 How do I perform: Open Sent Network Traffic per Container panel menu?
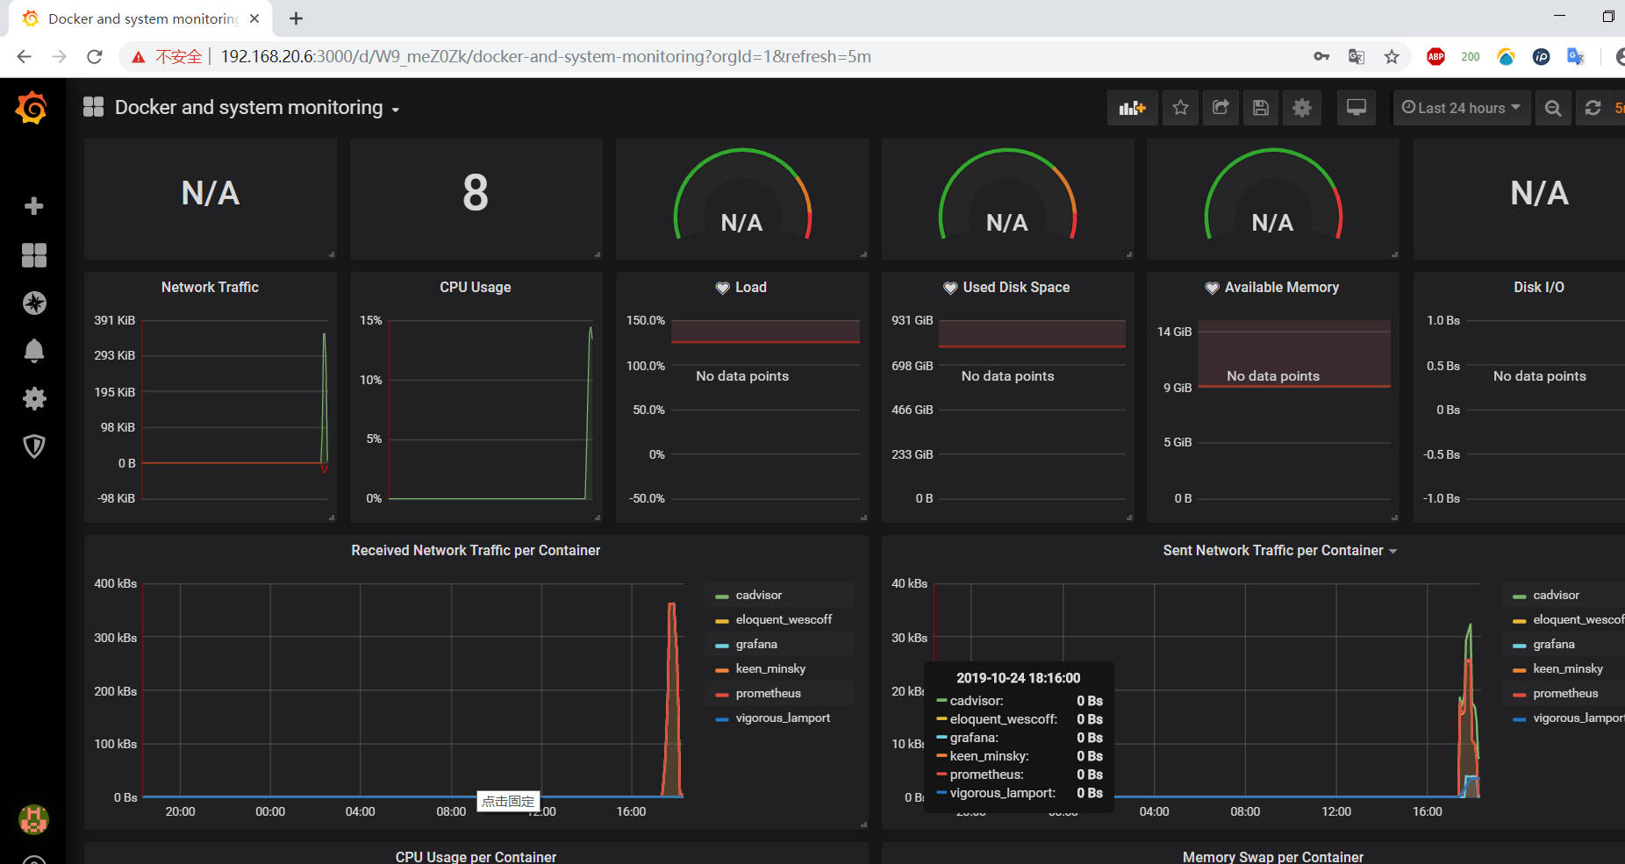pos(1279,551)
